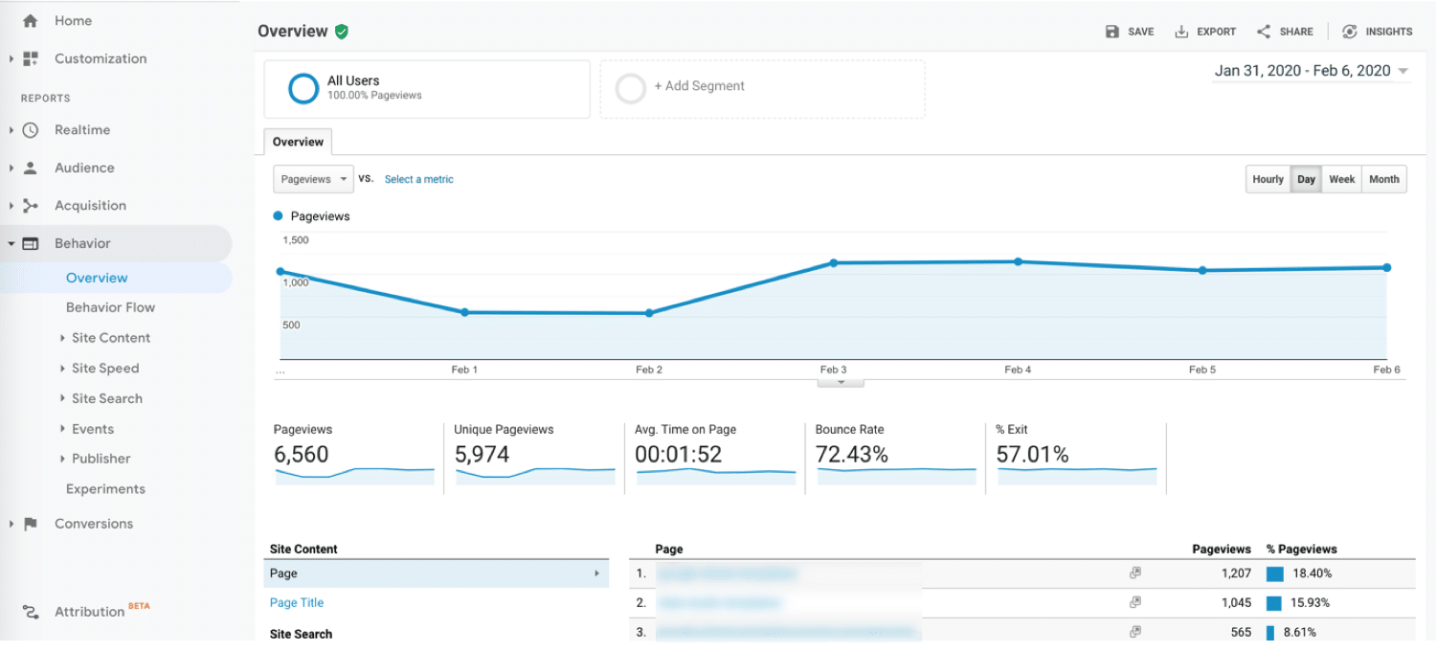Click the Acquisition icon in the sidebar
This screenshot has width=1436, height=652.
(29, 205)
